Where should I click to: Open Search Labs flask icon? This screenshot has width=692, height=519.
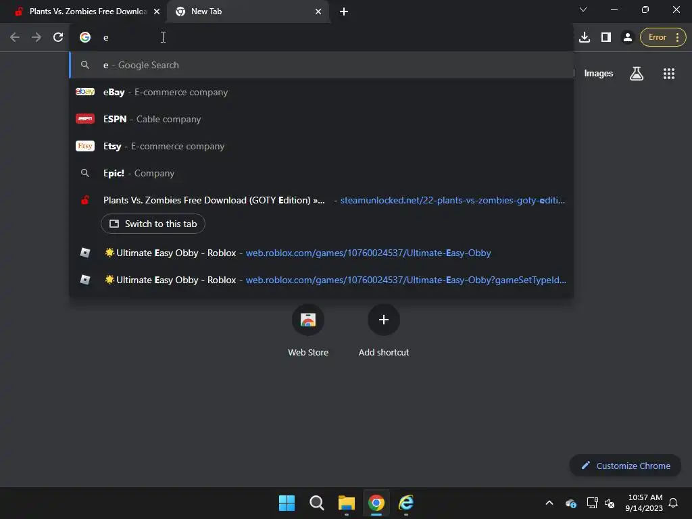[637, 74]
